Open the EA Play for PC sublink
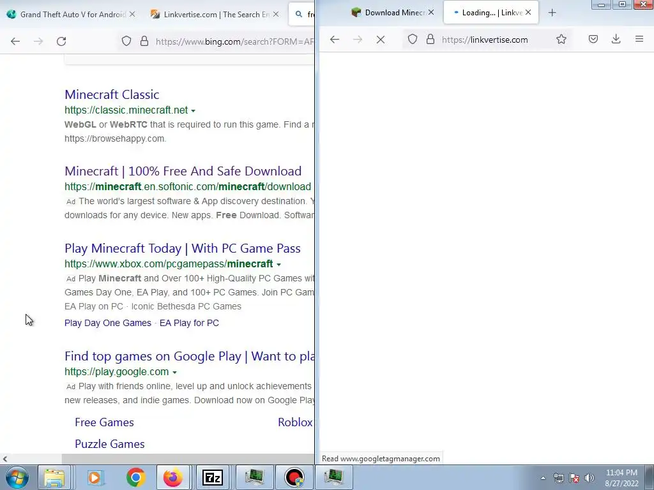Screen dimensions: 654x490 189,323
